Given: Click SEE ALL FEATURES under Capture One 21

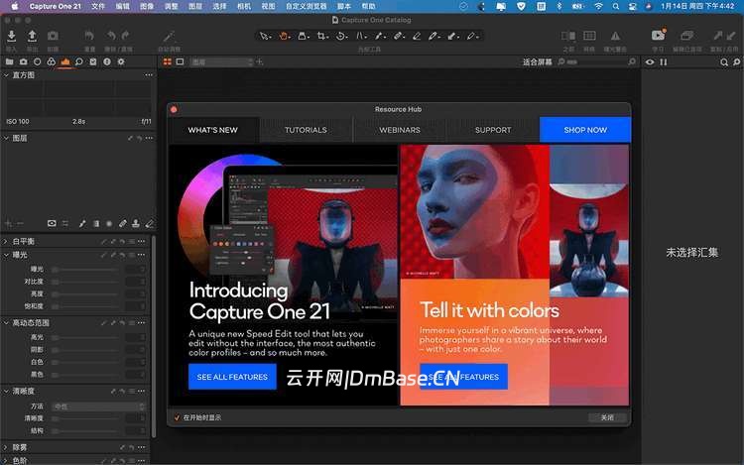Looking at the screenshot, I should point(232,377).
